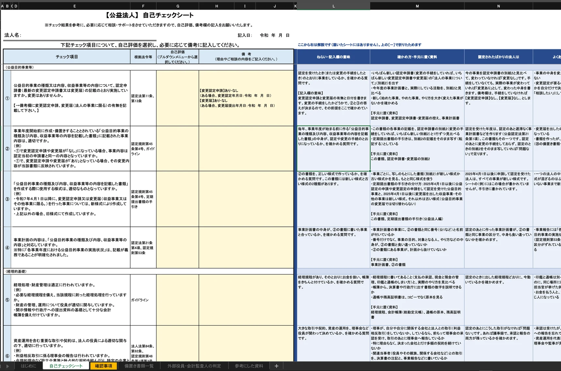Select column L header
Screen dimensions: 561x371
(333, 6)
